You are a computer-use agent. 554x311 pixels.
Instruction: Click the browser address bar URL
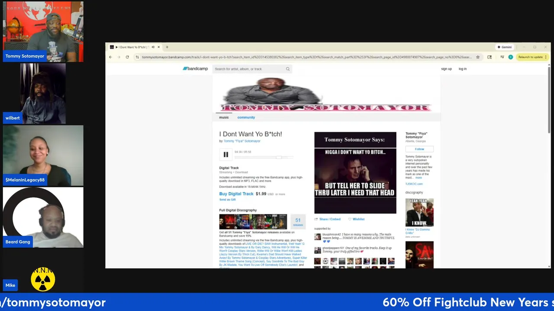pos(306,57)
